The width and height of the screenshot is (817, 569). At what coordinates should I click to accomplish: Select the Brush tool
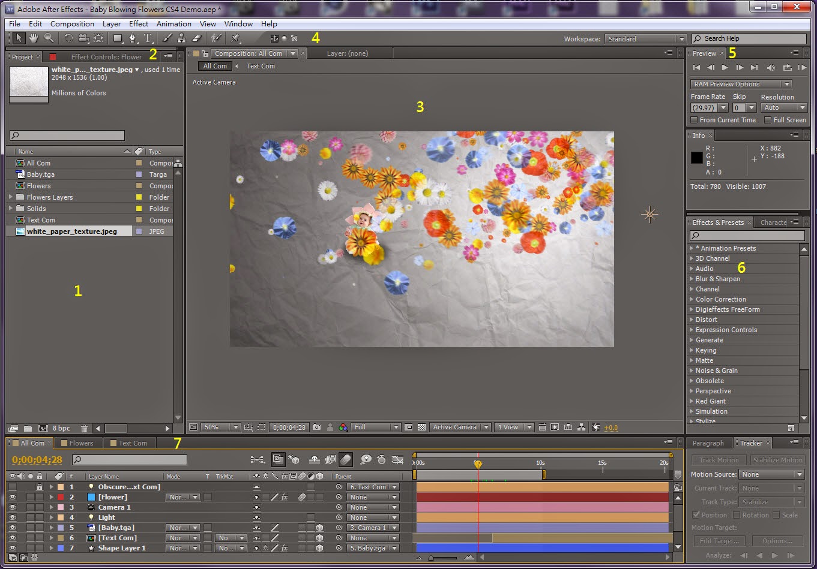tap(167, 38)
